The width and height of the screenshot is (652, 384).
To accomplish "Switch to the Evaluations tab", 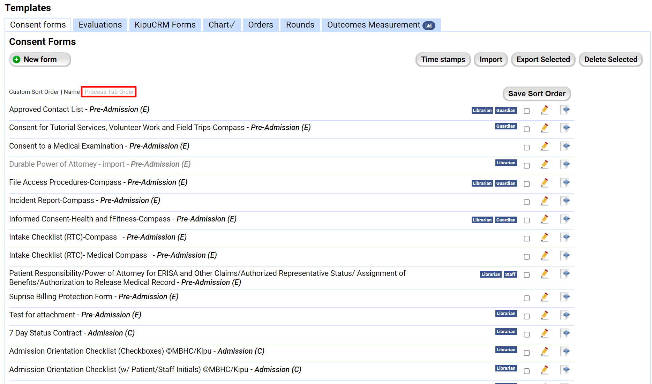I will tap(100, 24).
